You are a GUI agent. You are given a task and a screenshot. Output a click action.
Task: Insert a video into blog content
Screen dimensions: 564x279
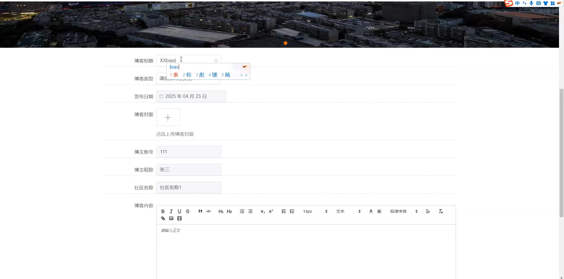point(179,218)
